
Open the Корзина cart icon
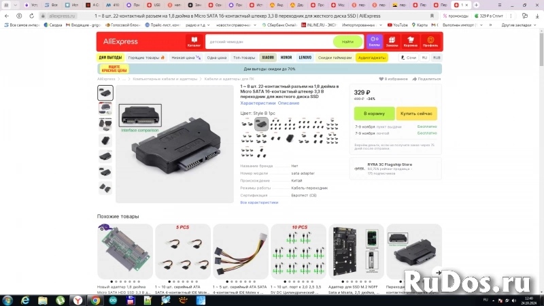411,41
